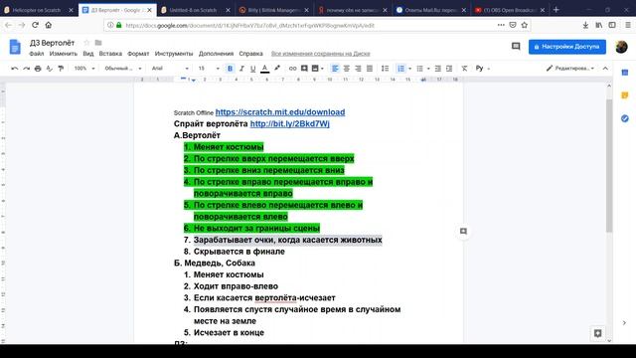Screen dimensions: 636x358
Task: Open the Keep notes side panel icon
Action: click(625, 95)
